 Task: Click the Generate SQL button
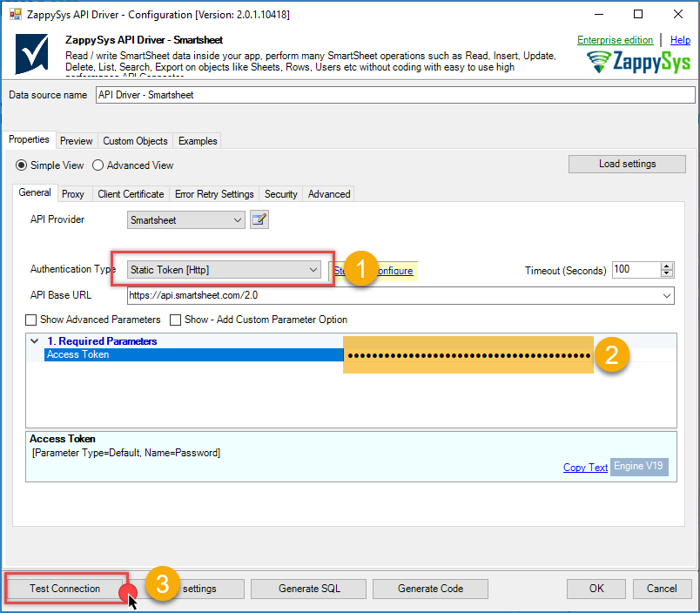tap(309, 589)
